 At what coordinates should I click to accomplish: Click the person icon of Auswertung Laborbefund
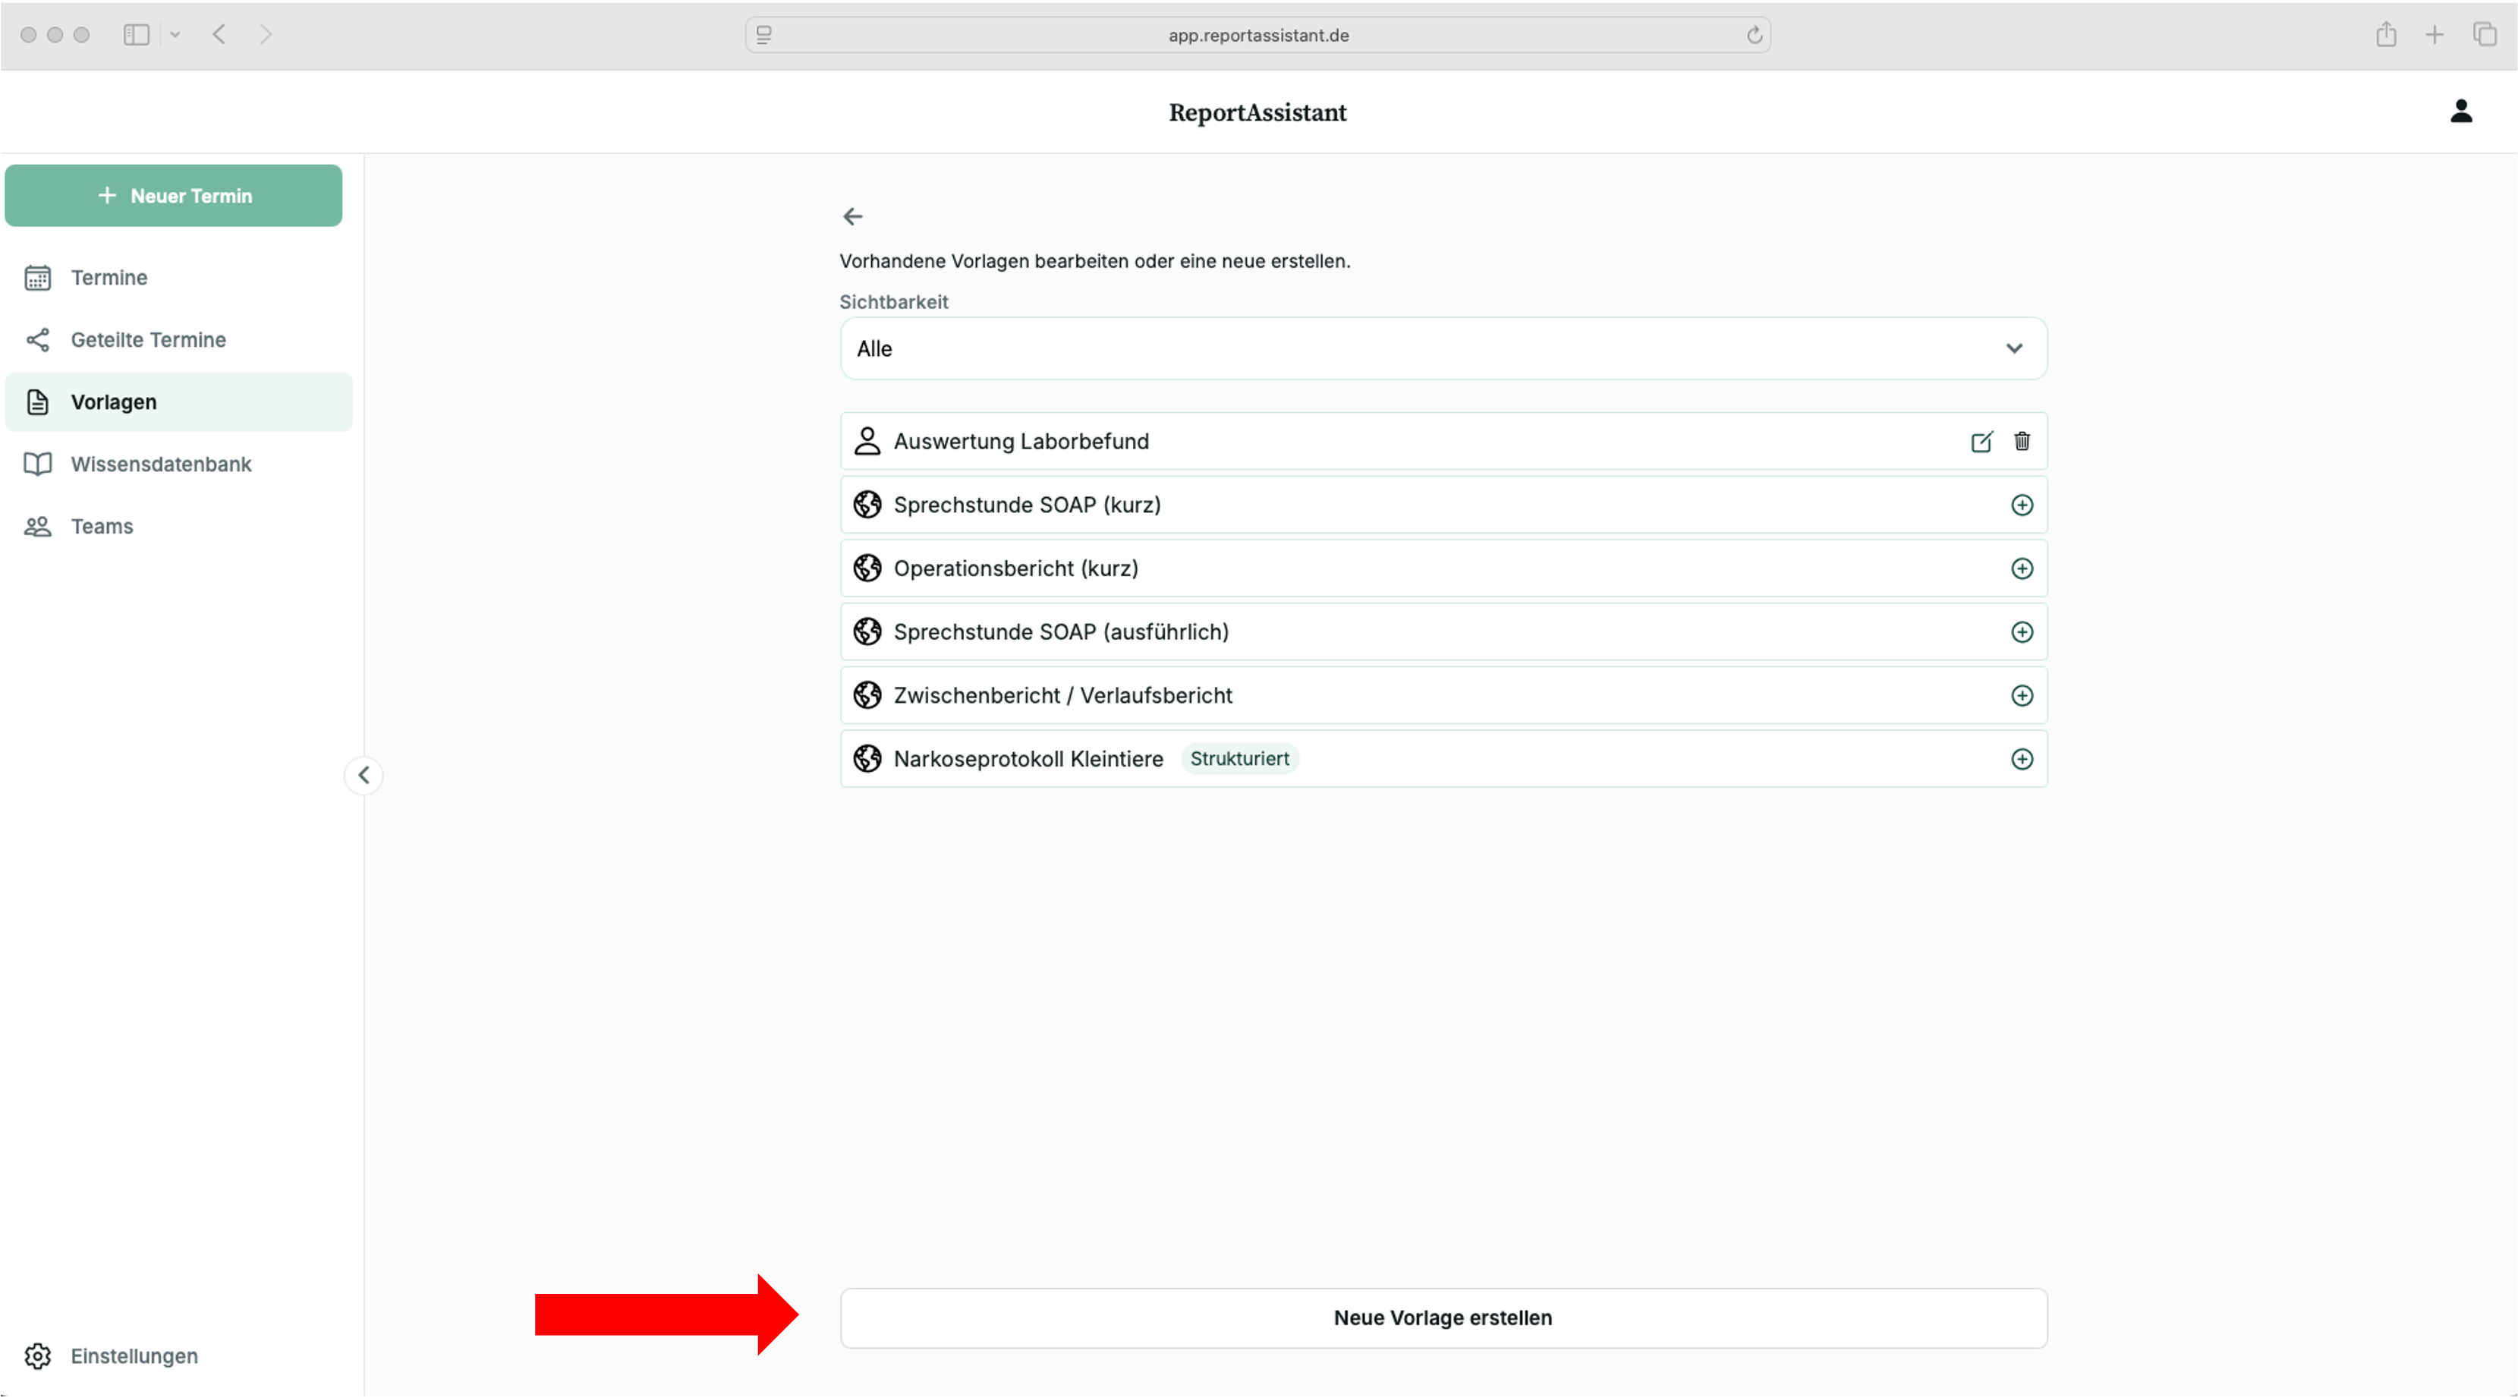[x=867, y=441]
